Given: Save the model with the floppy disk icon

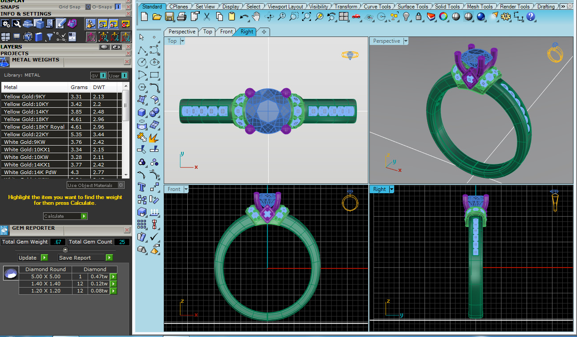Looking at the screenshot, I should tap(169, 17).
